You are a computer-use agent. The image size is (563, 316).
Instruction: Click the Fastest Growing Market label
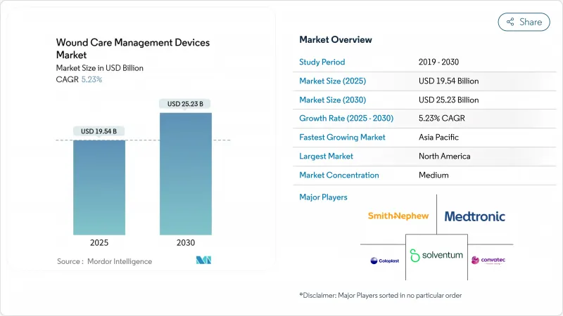(x=342, y=137)
